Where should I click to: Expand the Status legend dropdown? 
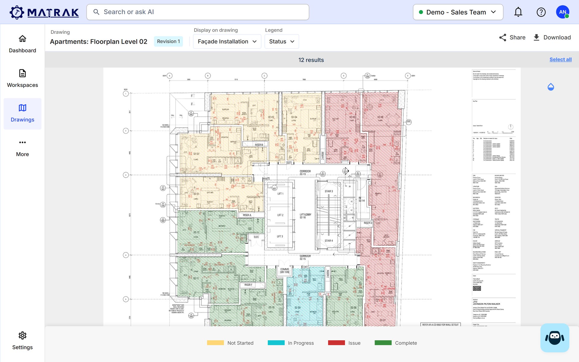click(x=282, y=41)
